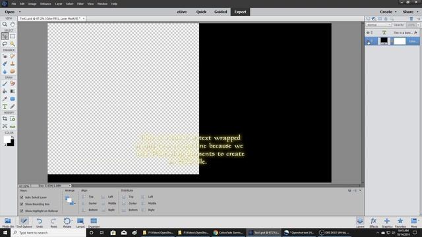Open the Graphics panel
The width and height of the screenshot is (422, 237).
click(387, 223)
